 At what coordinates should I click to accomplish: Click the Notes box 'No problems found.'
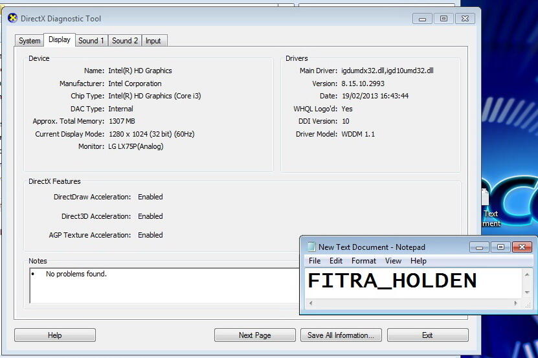point(164,285)
